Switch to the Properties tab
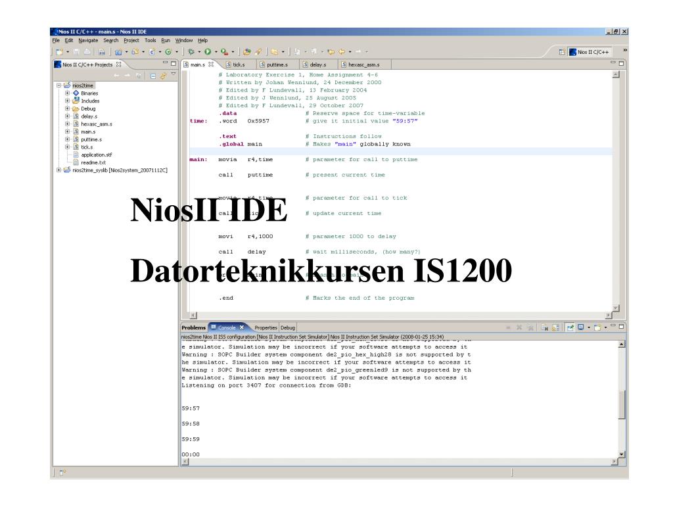673x505 pixels. (x=266, y=327)
